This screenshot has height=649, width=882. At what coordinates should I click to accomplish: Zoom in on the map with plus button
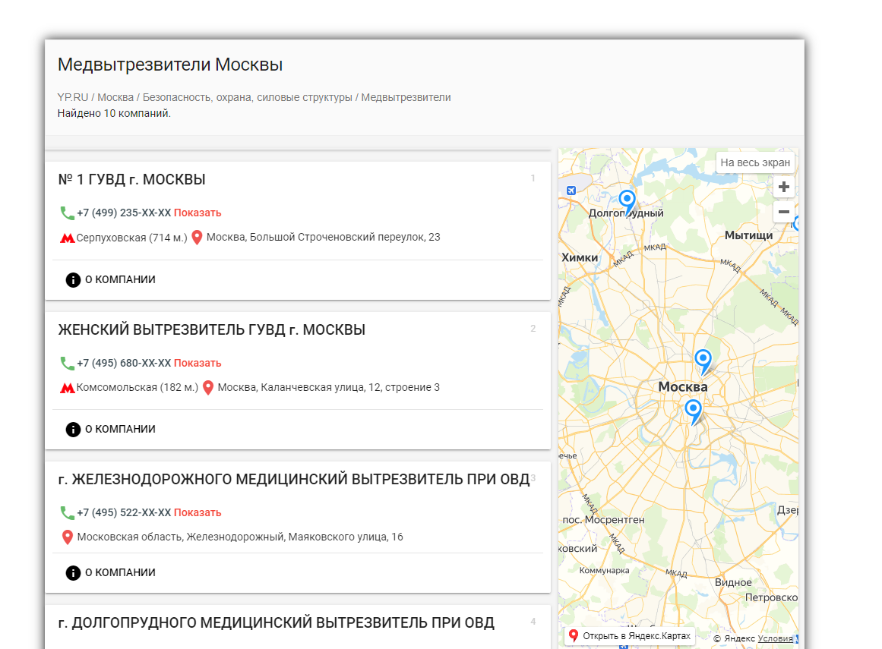784,187
